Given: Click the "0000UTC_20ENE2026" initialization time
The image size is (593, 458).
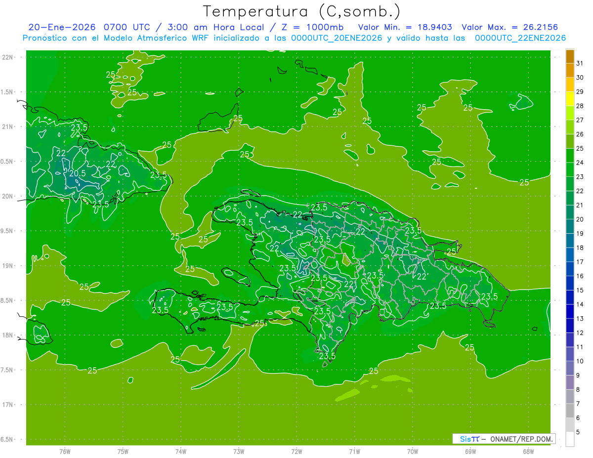Looking at the screenshot, I should (x=337, y=38).
